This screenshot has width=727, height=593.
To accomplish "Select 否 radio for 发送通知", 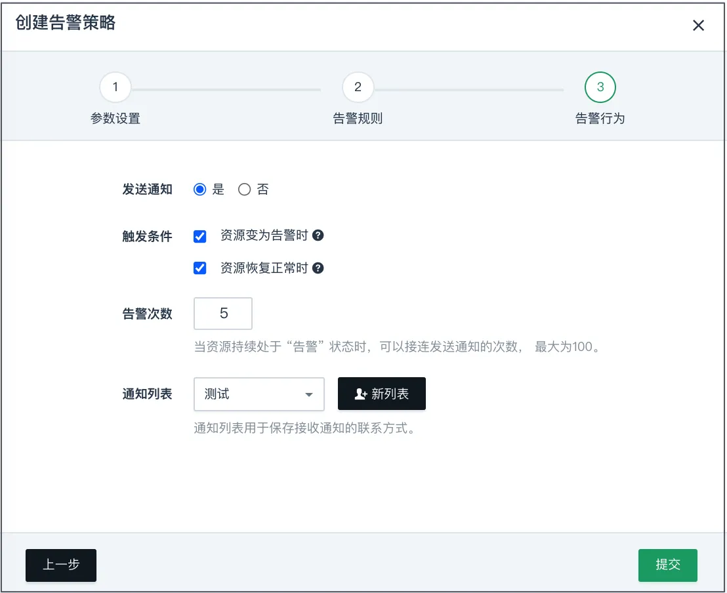I will point(244,189).
